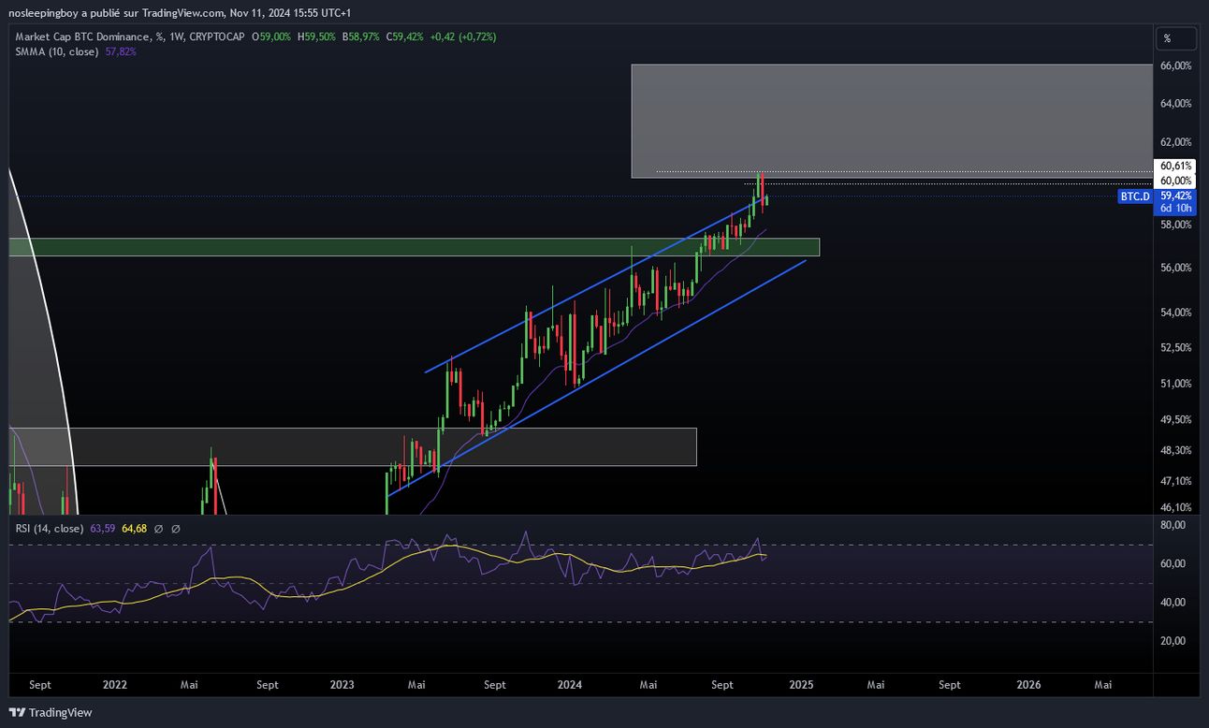Click the 64,00% price axis label

click(x=1175, y=103)
